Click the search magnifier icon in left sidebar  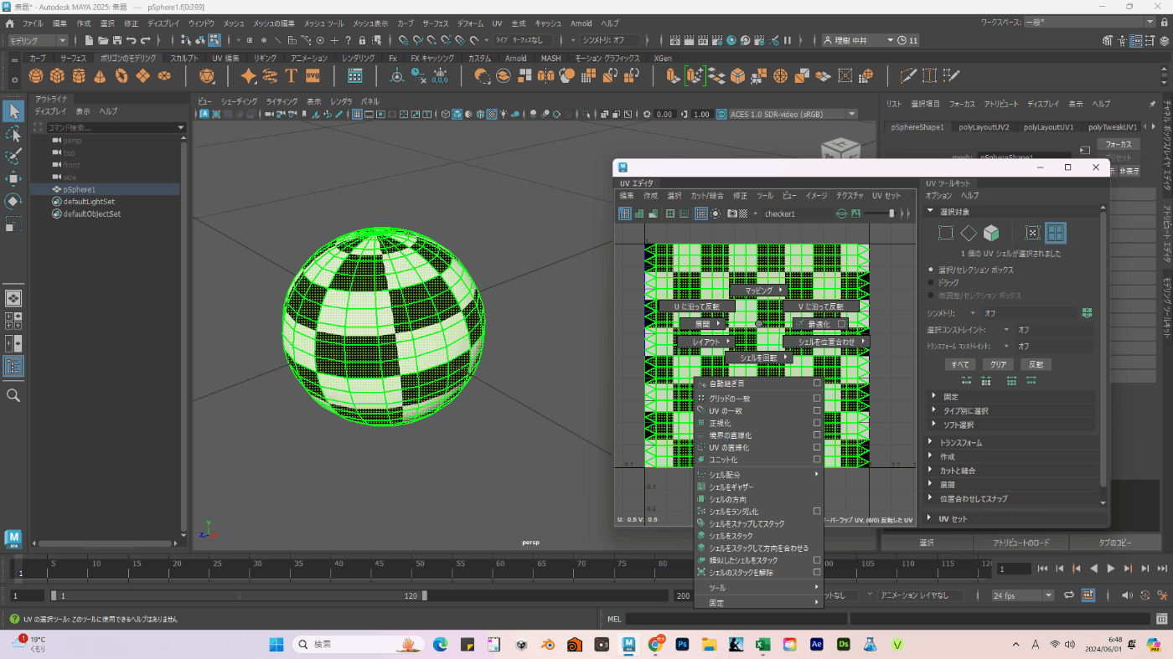(13, 395)
